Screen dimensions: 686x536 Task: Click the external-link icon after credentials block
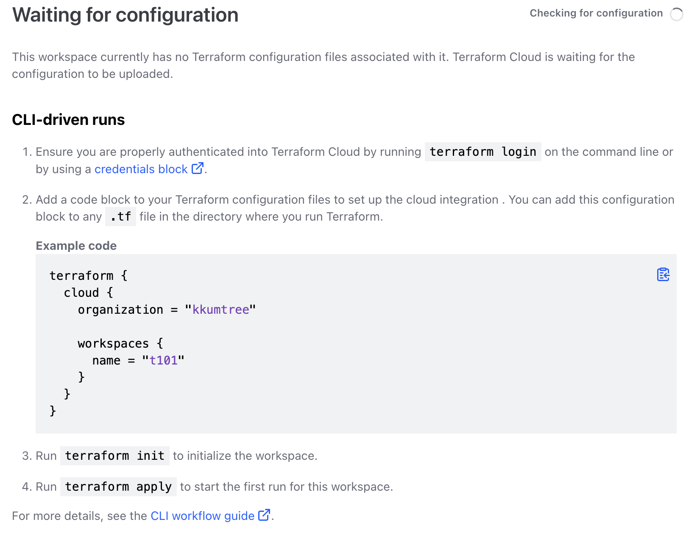198,168
